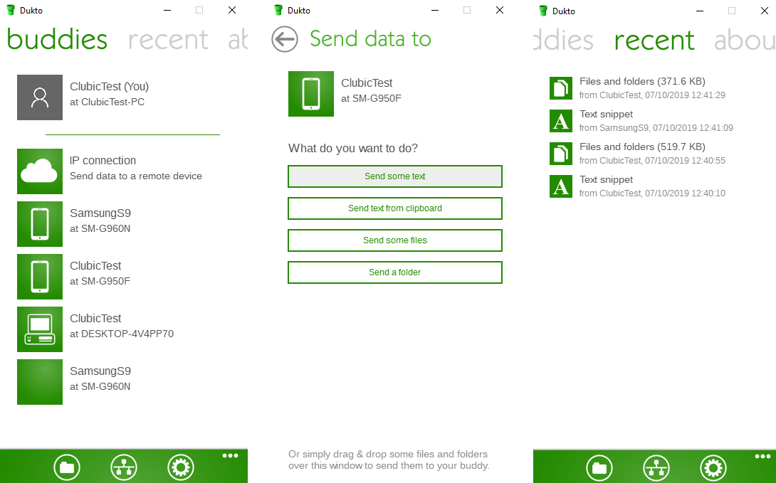Open received folder icon in recent window toolbar
This screenshot has height=483, width=776.
click(599, 467)
